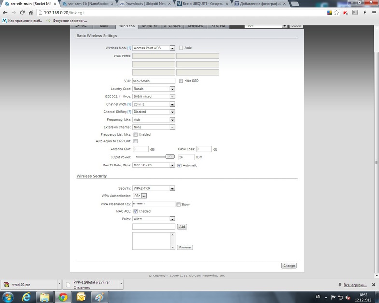379x303 pixels.
Task: Open Chrome menu with three-line icon
Action: [374, 13]
